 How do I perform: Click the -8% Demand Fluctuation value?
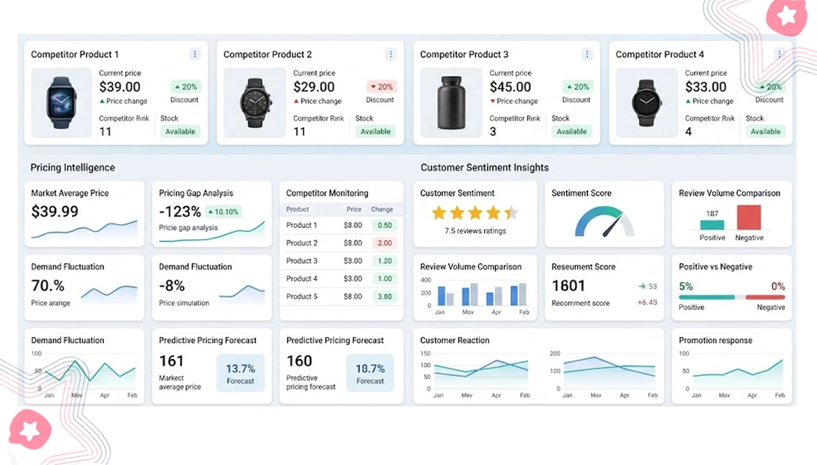pos(172,286)
